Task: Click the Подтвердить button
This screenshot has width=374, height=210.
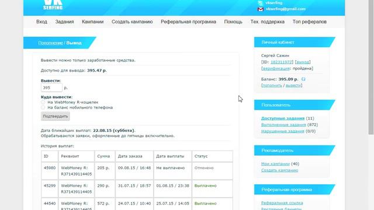Action: [x=56, y=116]
